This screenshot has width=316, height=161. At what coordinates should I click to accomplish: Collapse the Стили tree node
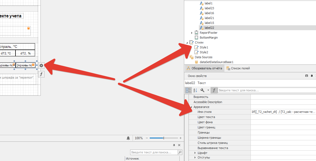187,42
